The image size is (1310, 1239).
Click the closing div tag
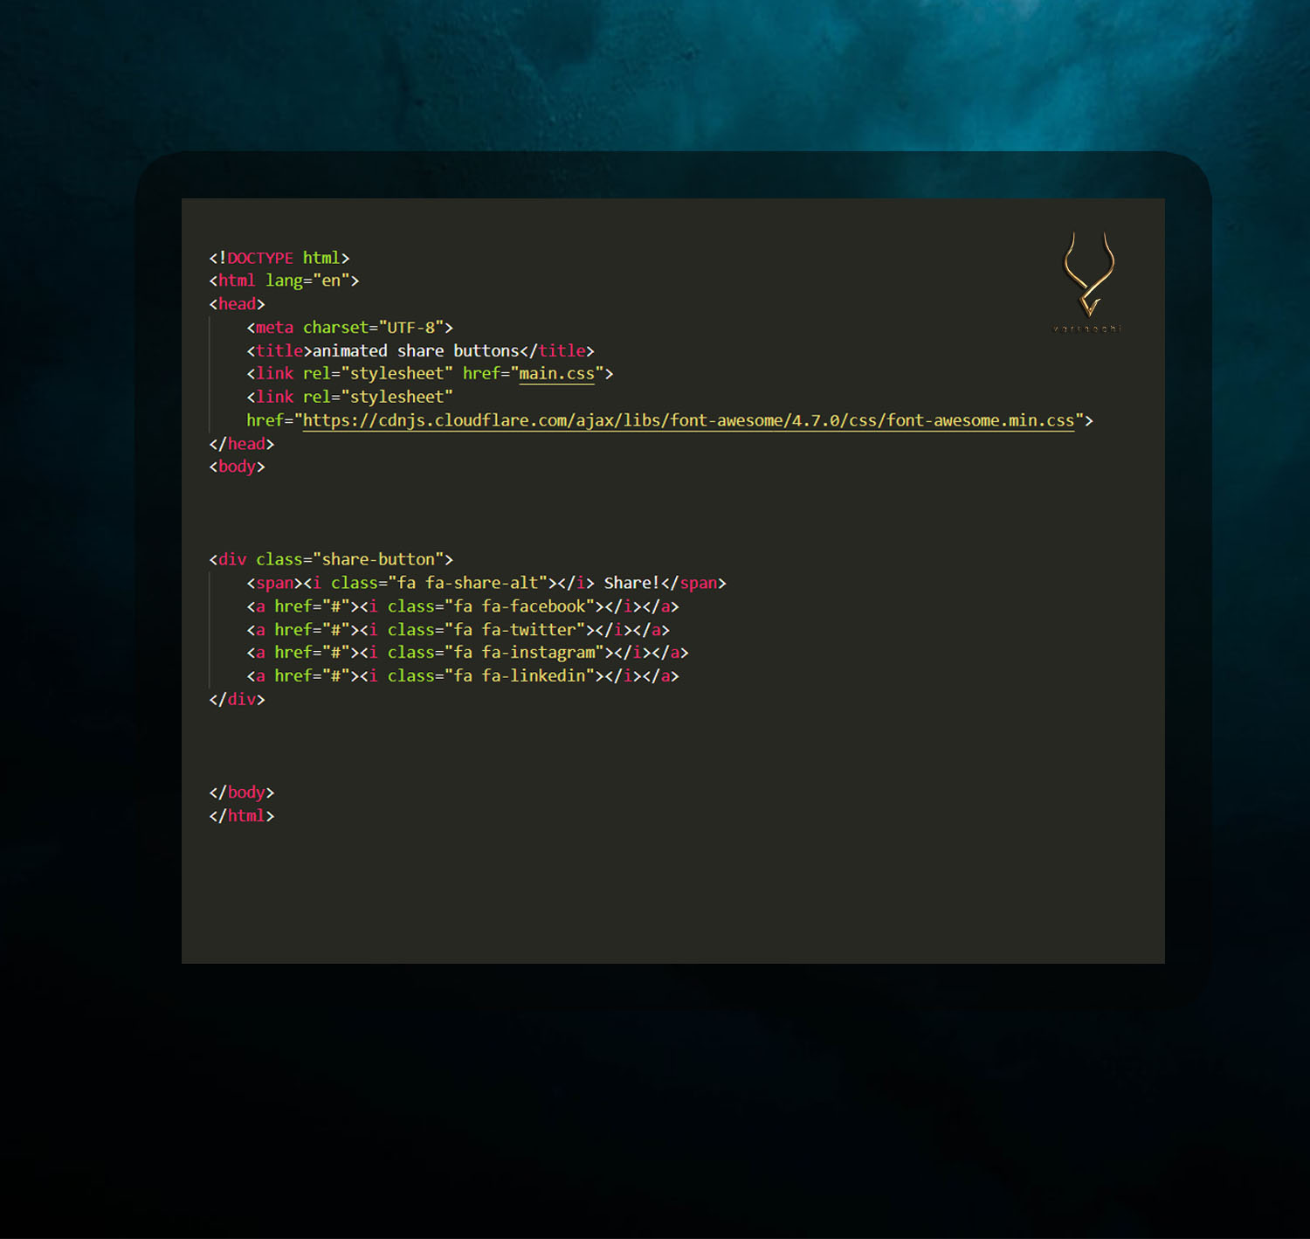tap(237, 700)
